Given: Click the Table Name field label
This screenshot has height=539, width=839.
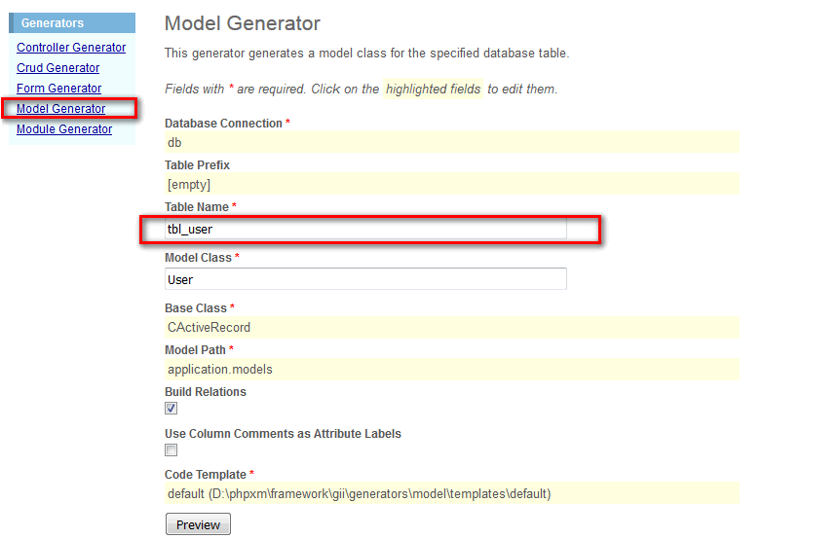Looking at the screenshot, I should coord(197,207).
